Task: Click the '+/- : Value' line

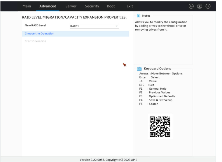Action: click(x=148, y=81)
